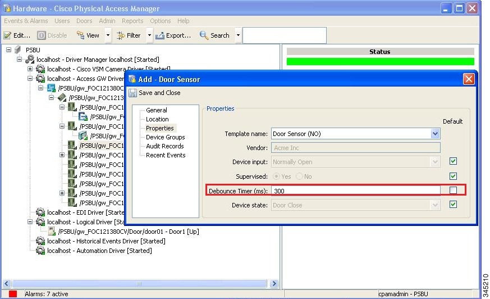Click the Search toolbar button
The width and height of the screenshot is (490, 299).
(214, 35)
